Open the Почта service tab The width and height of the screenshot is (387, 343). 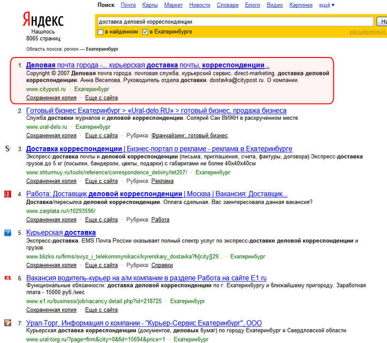pyautogui.click(x=128, y=5)
